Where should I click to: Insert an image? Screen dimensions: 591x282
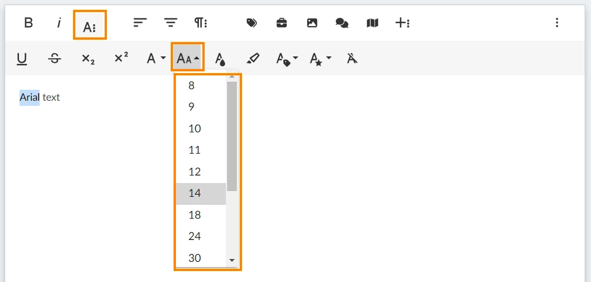click(312, 23)
